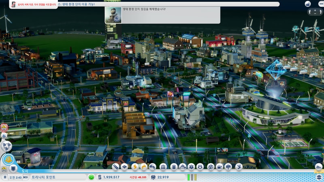The width and height of the screenshot is (324, 182).
Task: Open the Mass transit bus menu
Action: (x=219, y=167)
